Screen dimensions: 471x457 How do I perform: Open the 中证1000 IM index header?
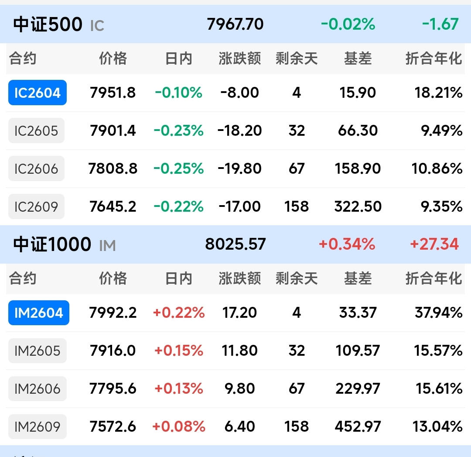(x=65, y=244)
